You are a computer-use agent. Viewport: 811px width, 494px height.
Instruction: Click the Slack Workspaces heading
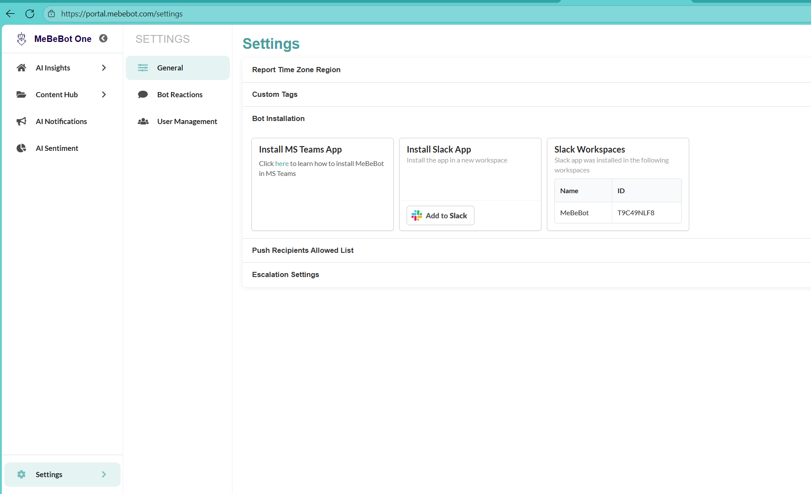point(589,150)
